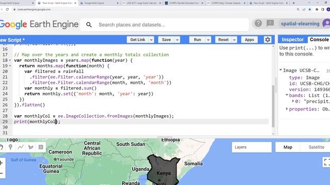
Task: Click the browser address bar URL
Action: coord(34,9)
